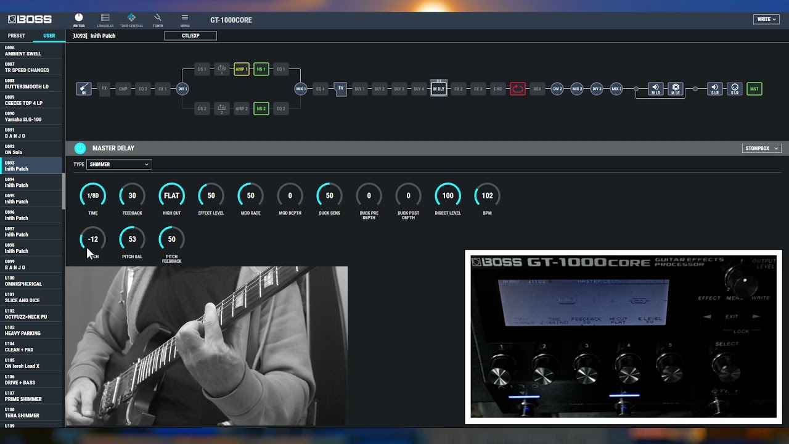Image resolution: width=789 pixels, height=444 pixels.
Task: Select the Main L/R hex output block
Action: pos(676,89)
